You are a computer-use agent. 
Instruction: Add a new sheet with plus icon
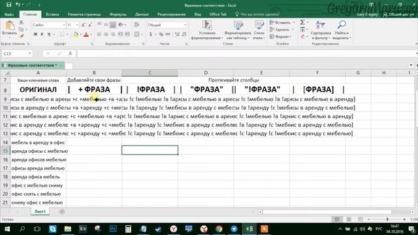click(62, 211)
